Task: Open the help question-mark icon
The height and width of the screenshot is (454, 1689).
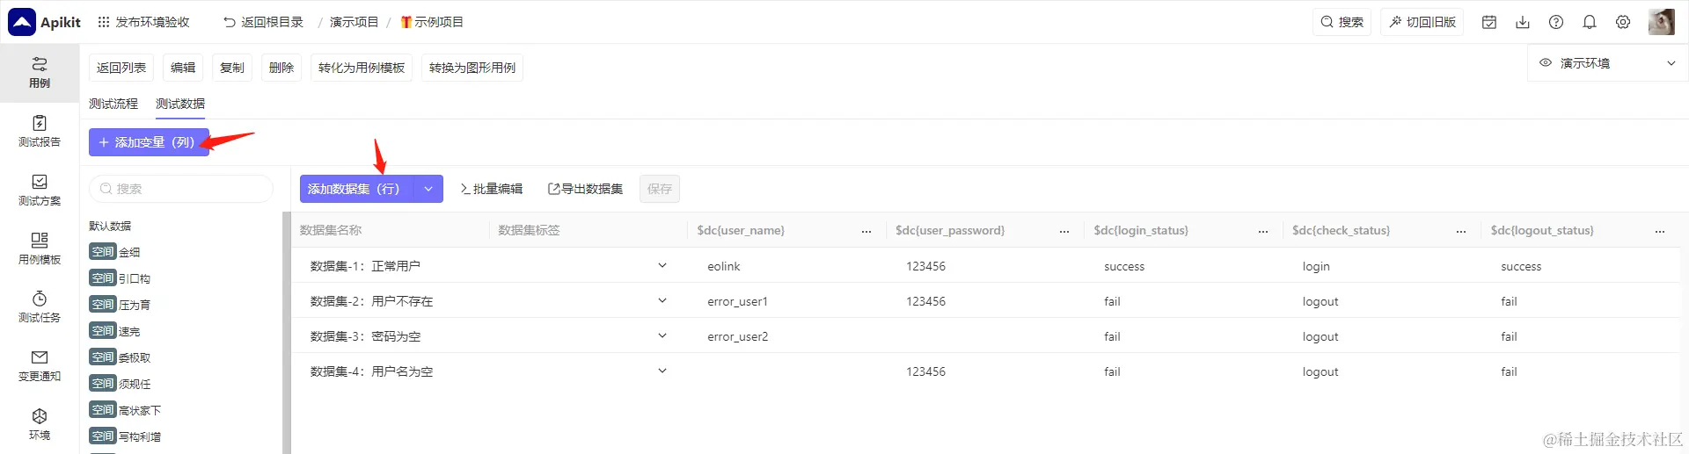Action: pos(1556,22)
